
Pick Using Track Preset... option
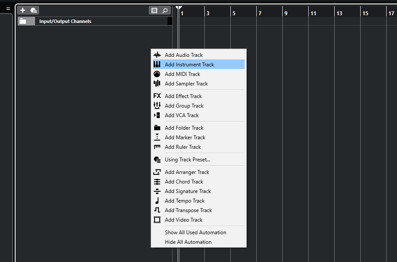coord(187,160)
